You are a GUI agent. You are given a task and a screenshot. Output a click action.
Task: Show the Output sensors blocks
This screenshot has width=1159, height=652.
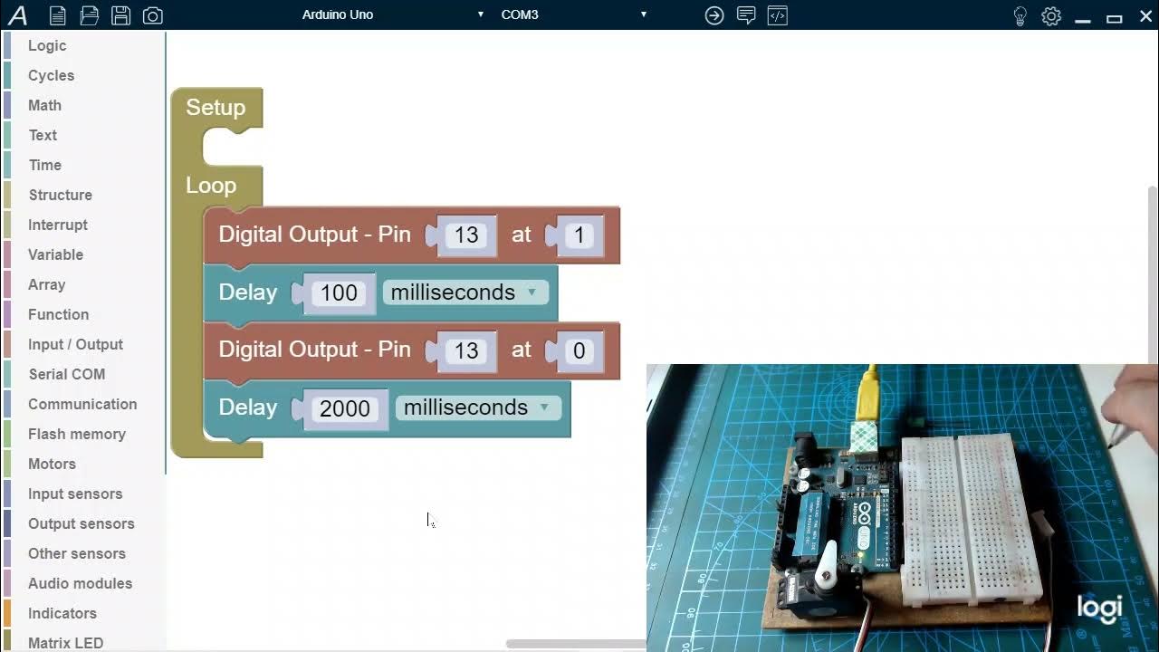click(81, 523)
